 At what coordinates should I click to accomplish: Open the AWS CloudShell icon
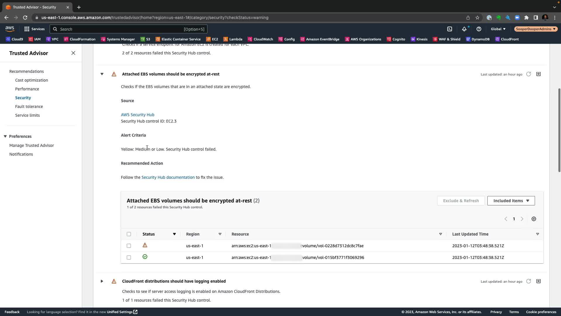pyautogui.click(x=450, y=29)
